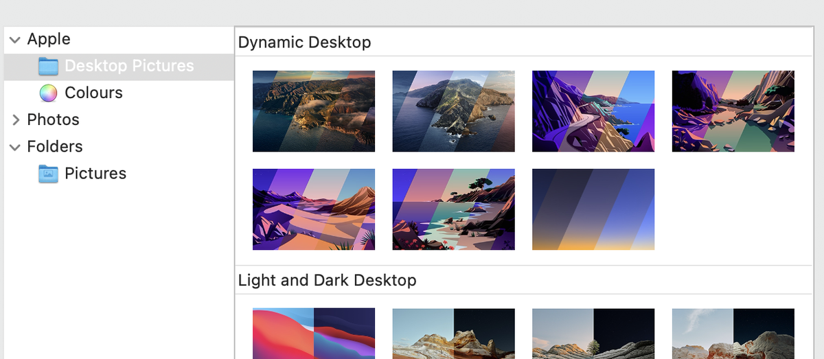Image resolution: width=824 pixels, height=359 pixels.
Task: Choose the Catalina island dynamic wallpaper
Action: (454, 111)
